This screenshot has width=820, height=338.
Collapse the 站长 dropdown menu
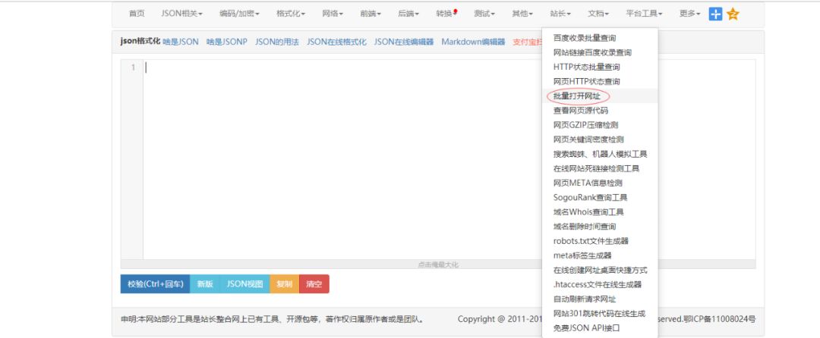click(x=560, y=14)
